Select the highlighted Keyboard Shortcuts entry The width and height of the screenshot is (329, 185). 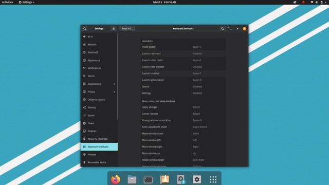pyautogui.click(x=99, y=146)
